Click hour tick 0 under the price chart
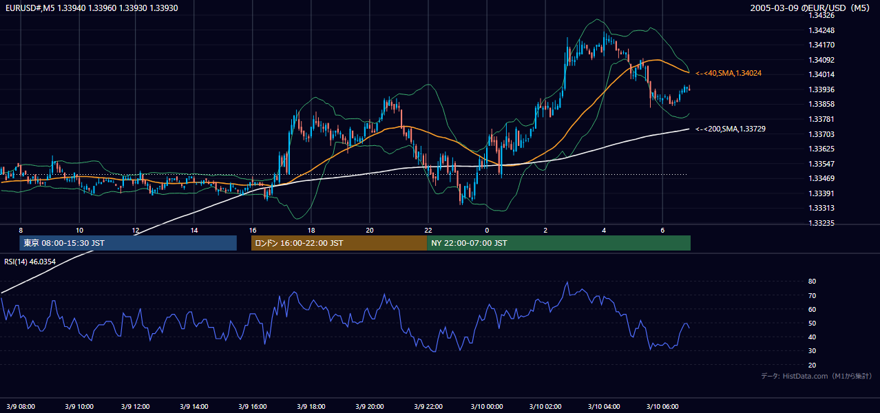The width and height of the screenshot is (880, 413). coord(487,230)
